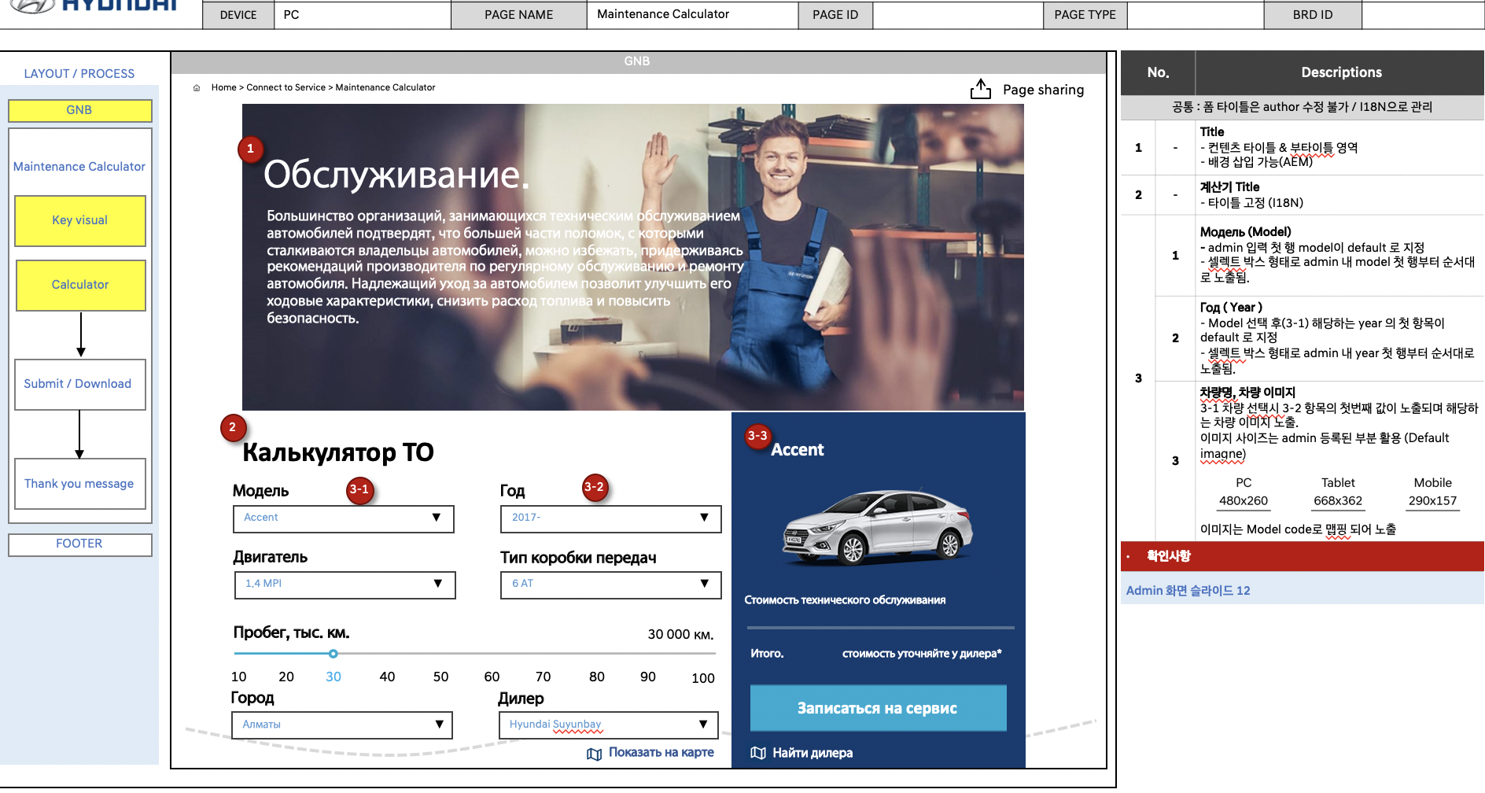Image resolution: width=1485 pixels, height=793 pixels.
Task: Click the map icon beside Показать на карте
Action: 594,754
